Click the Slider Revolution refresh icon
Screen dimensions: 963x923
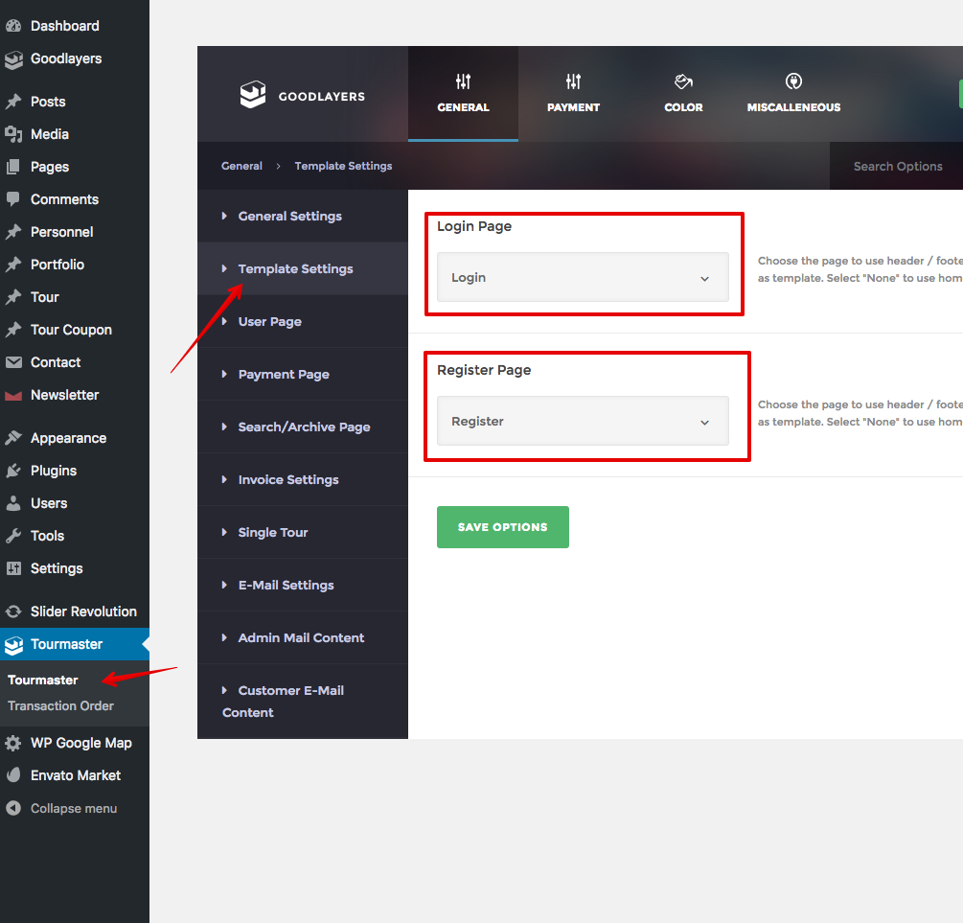13,611
